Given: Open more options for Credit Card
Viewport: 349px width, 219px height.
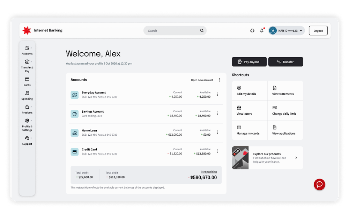Looking at the screenshot, I should (x=218, y=151).
